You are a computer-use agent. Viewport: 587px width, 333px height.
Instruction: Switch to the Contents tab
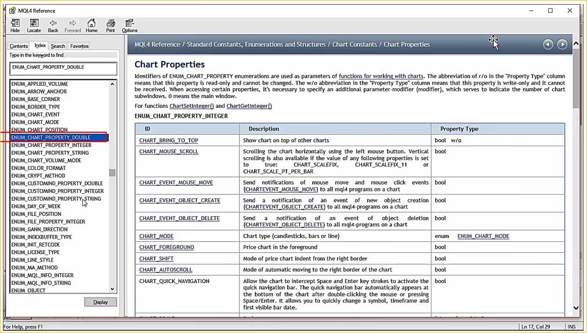tap(19, 46)
